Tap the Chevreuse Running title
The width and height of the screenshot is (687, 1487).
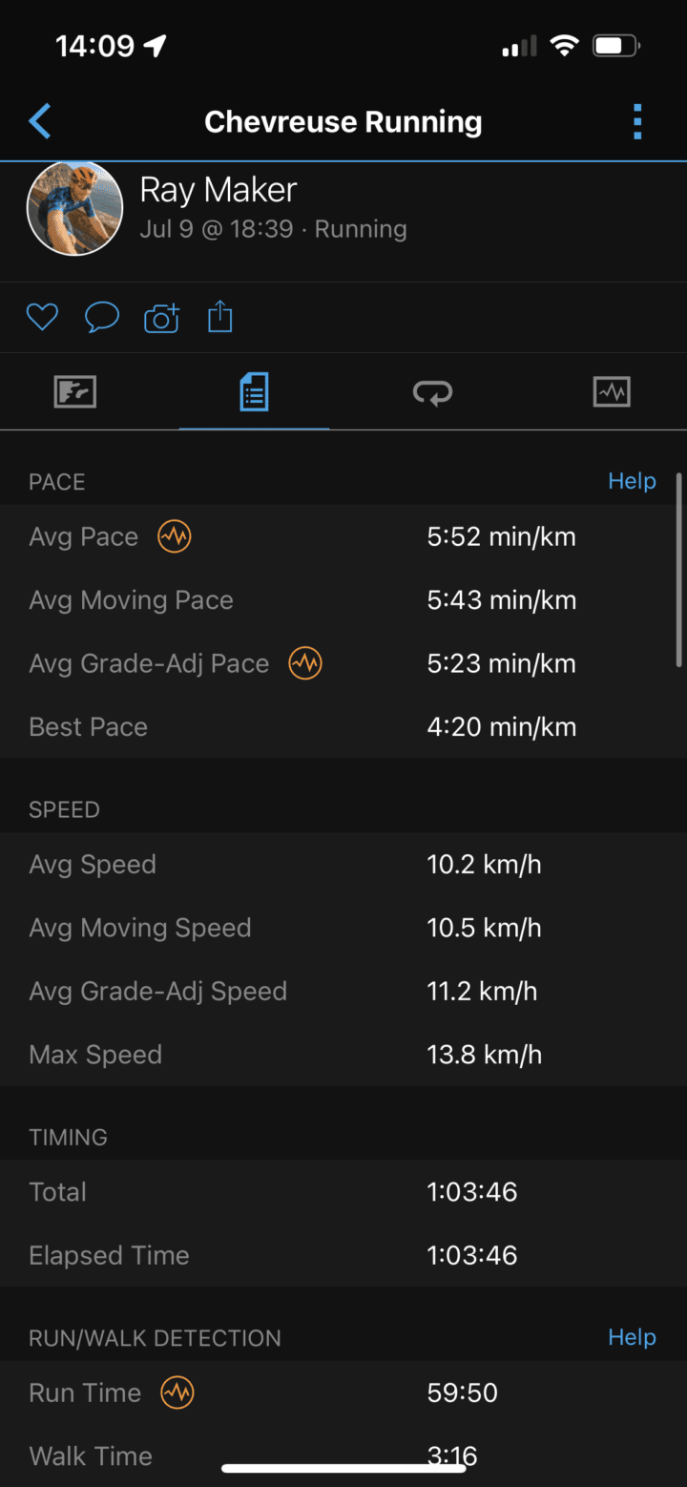click(x=343, y=122)
